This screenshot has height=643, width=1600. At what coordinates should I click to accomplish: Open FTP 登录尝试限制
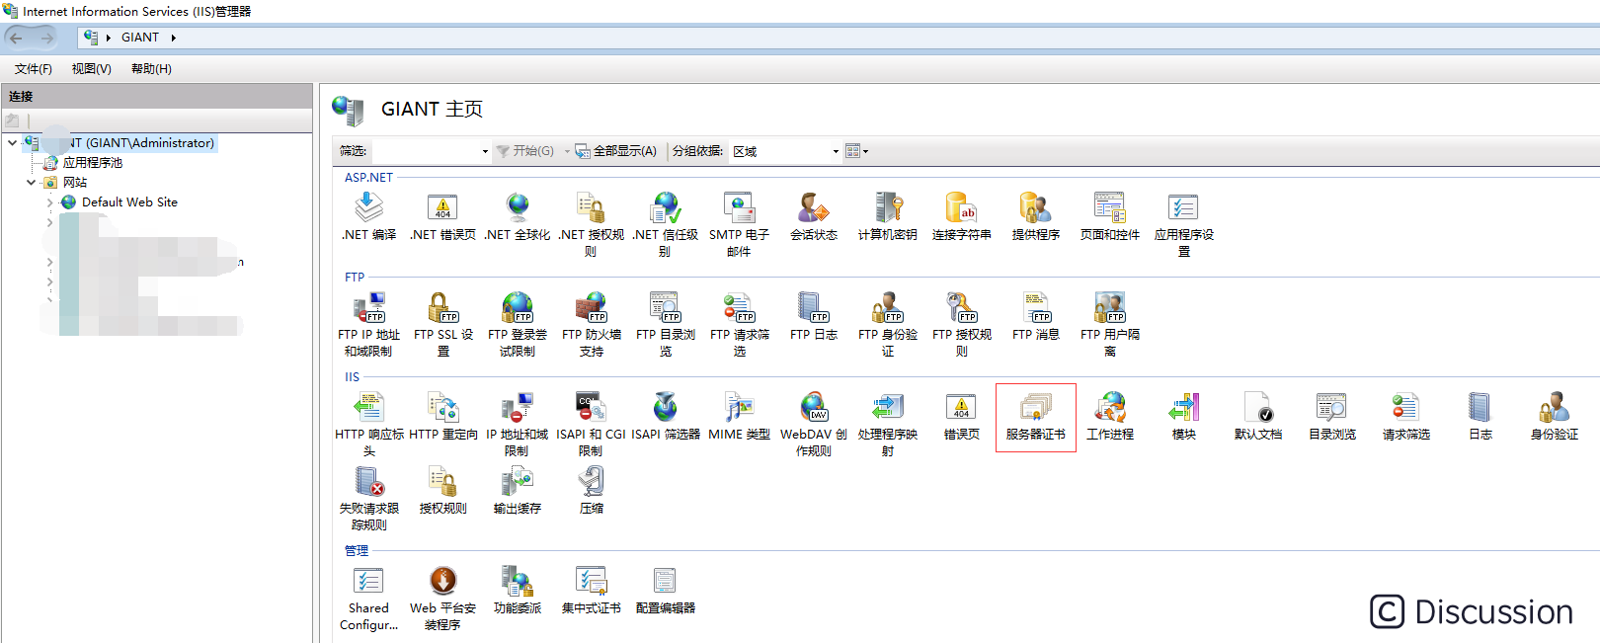click(x=517, y=324)
